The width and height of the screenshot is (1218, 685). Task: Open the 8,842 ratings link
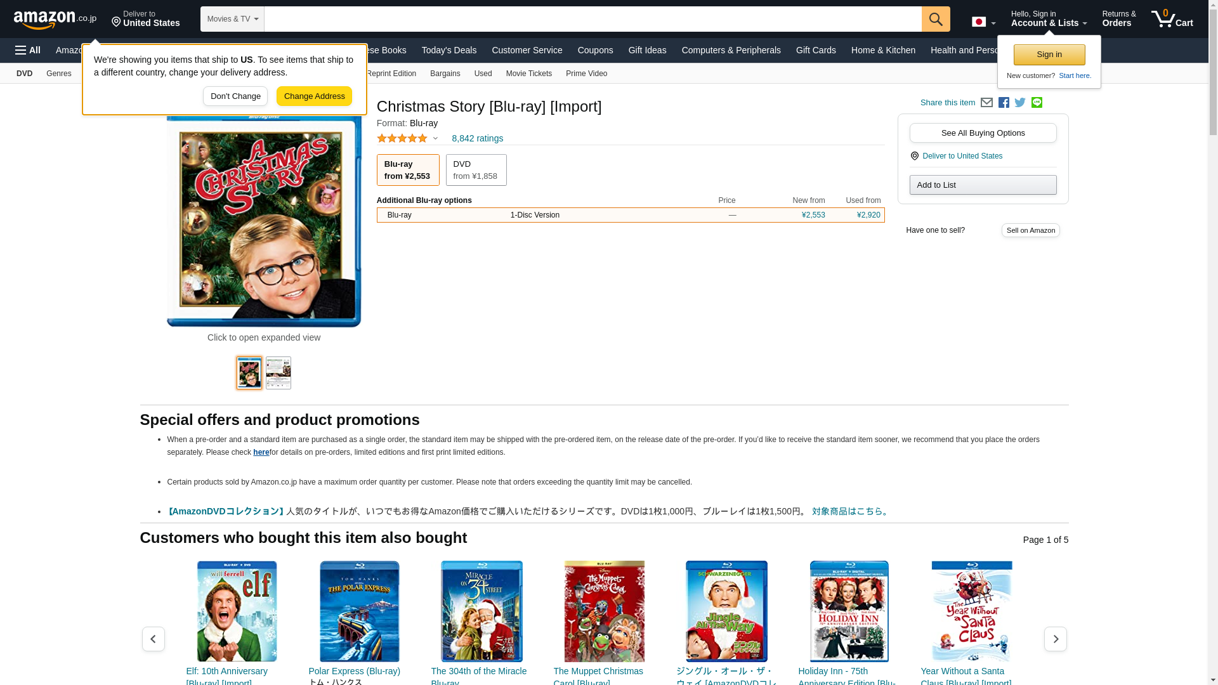(477, 138)
